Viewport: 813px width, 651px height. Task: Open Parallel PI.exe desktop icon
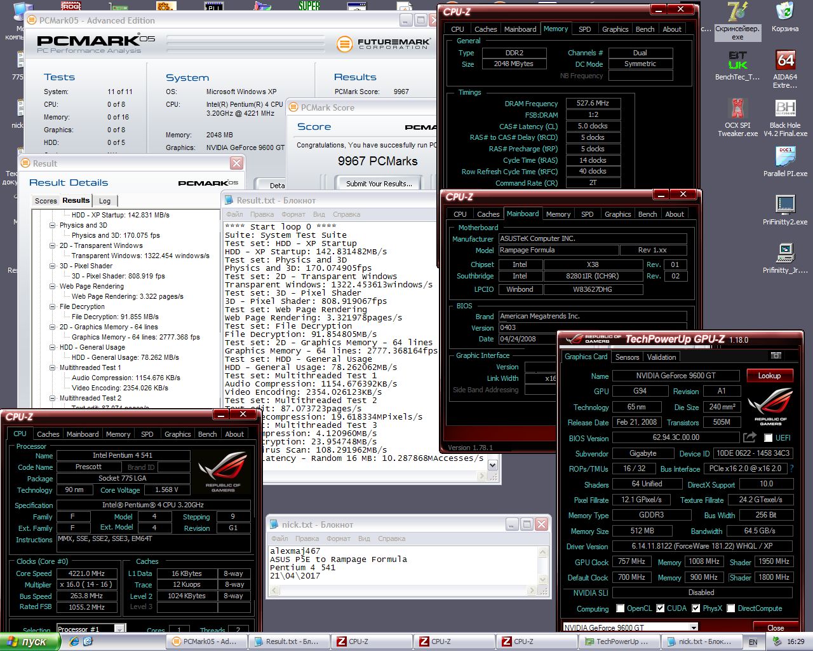(785, 161)
